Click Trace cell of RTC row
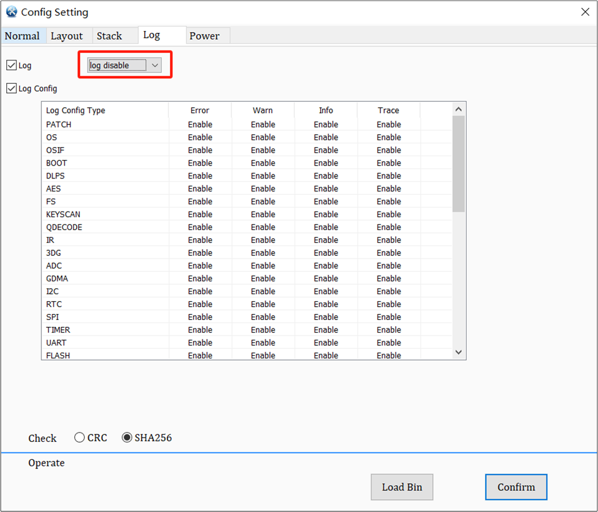 (389, 304)
